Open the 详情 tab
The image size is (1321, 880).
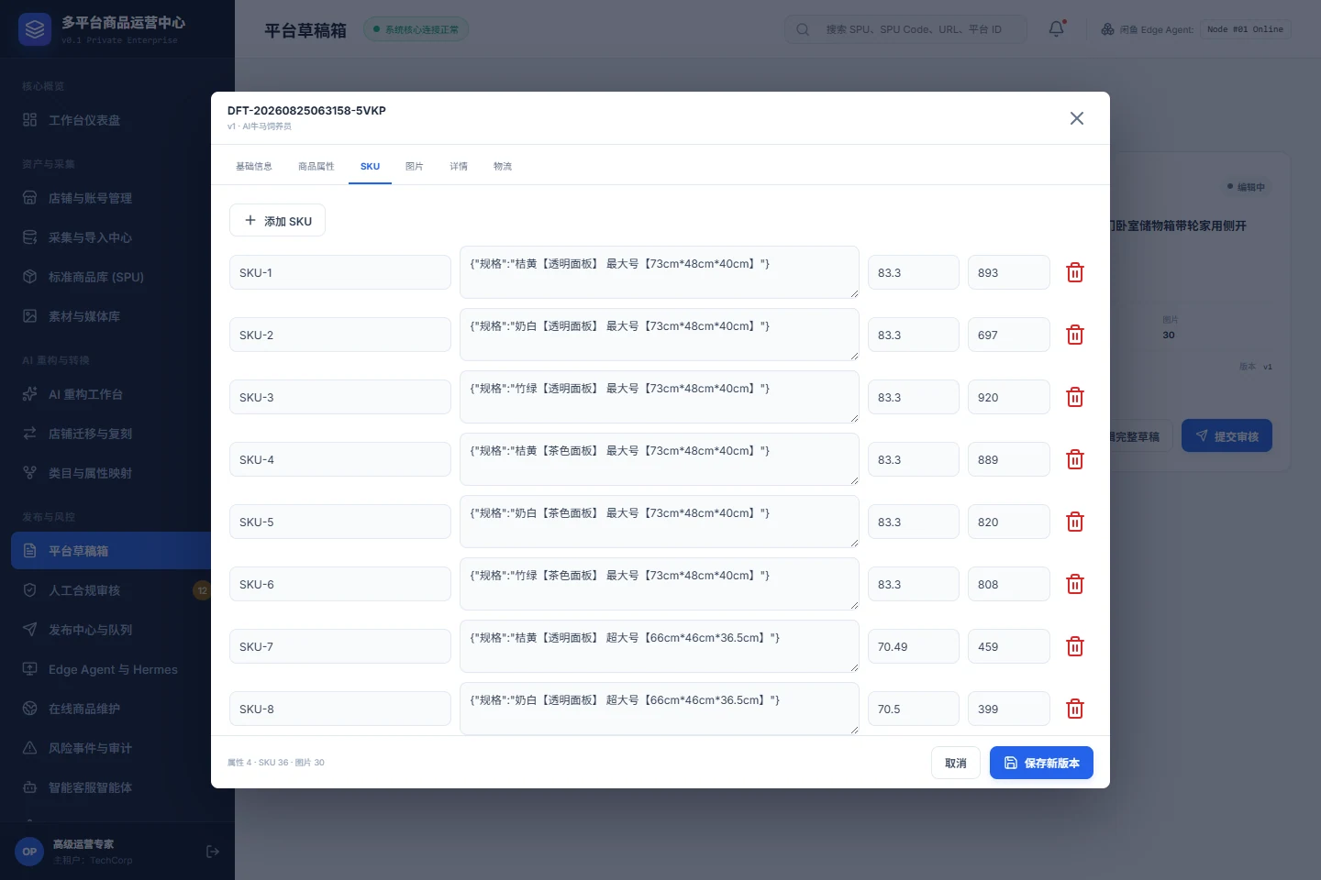(459, 166)
